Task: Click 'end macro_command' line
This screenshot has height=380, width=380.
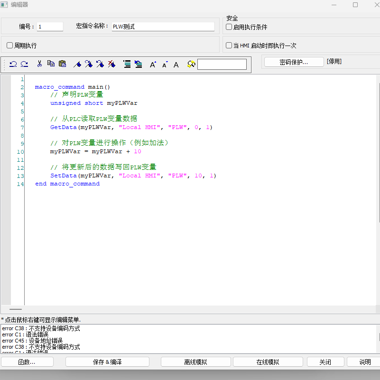Action: click(67, 184)
